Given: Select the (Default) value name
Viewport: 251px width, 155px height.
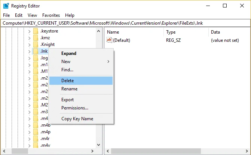Looking at the screenshot, I should (122, 40).
